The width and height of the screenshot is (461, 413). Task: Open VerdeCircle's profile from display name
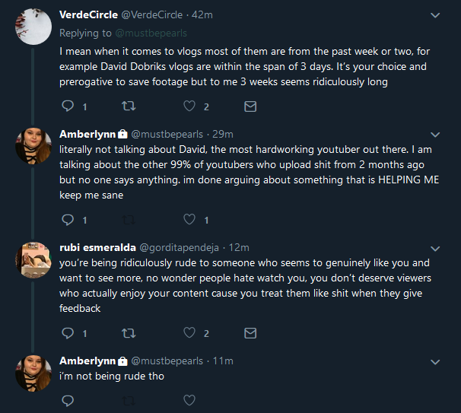(x=88, y=14)
